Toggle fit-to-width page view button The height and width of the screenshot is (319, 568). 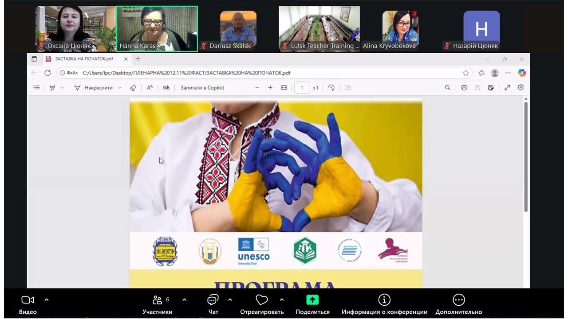tap(284, 88)
